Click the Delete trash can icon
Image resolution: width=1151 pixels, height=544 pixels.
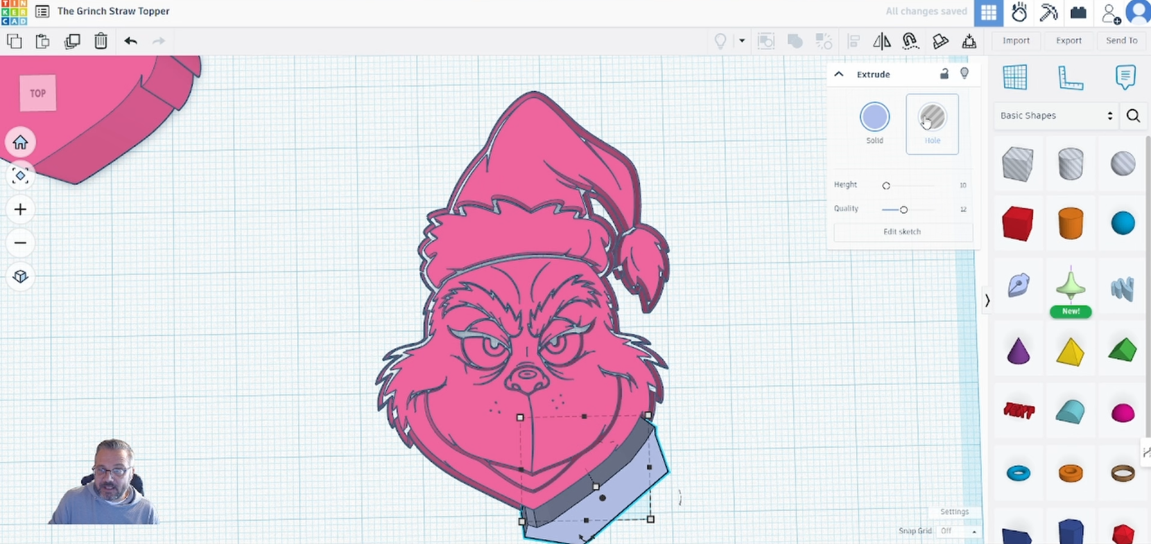[x=101, y=41]
